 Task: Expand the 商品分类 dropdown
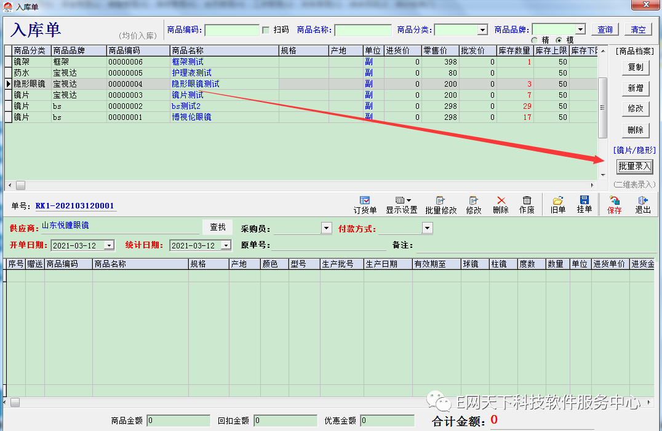(x=482, y=30)
